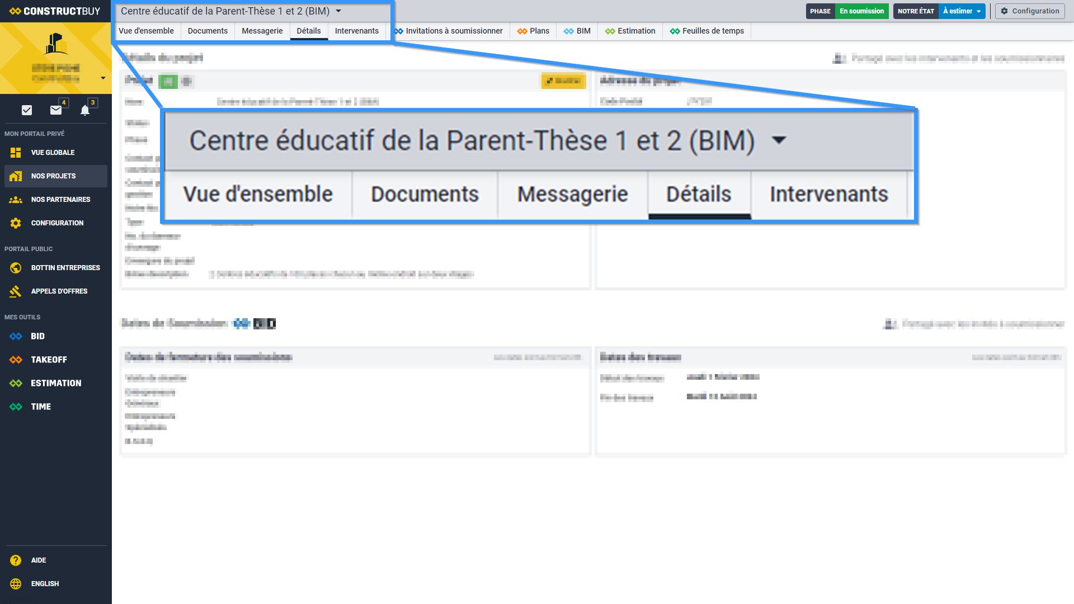The image size is (1074, 604).
Task: Click the Aide question mark icon
Action: 16,560
